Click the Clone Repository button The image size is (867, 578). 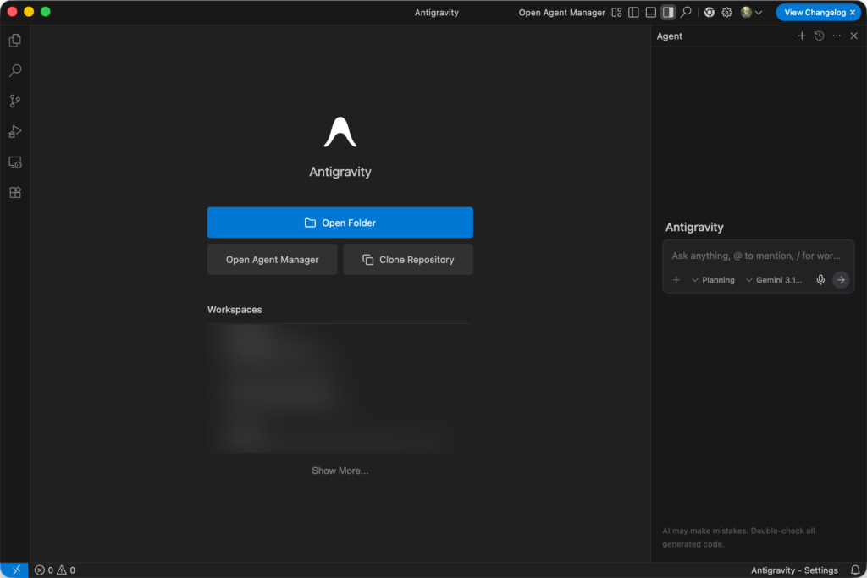coord(408,260)
